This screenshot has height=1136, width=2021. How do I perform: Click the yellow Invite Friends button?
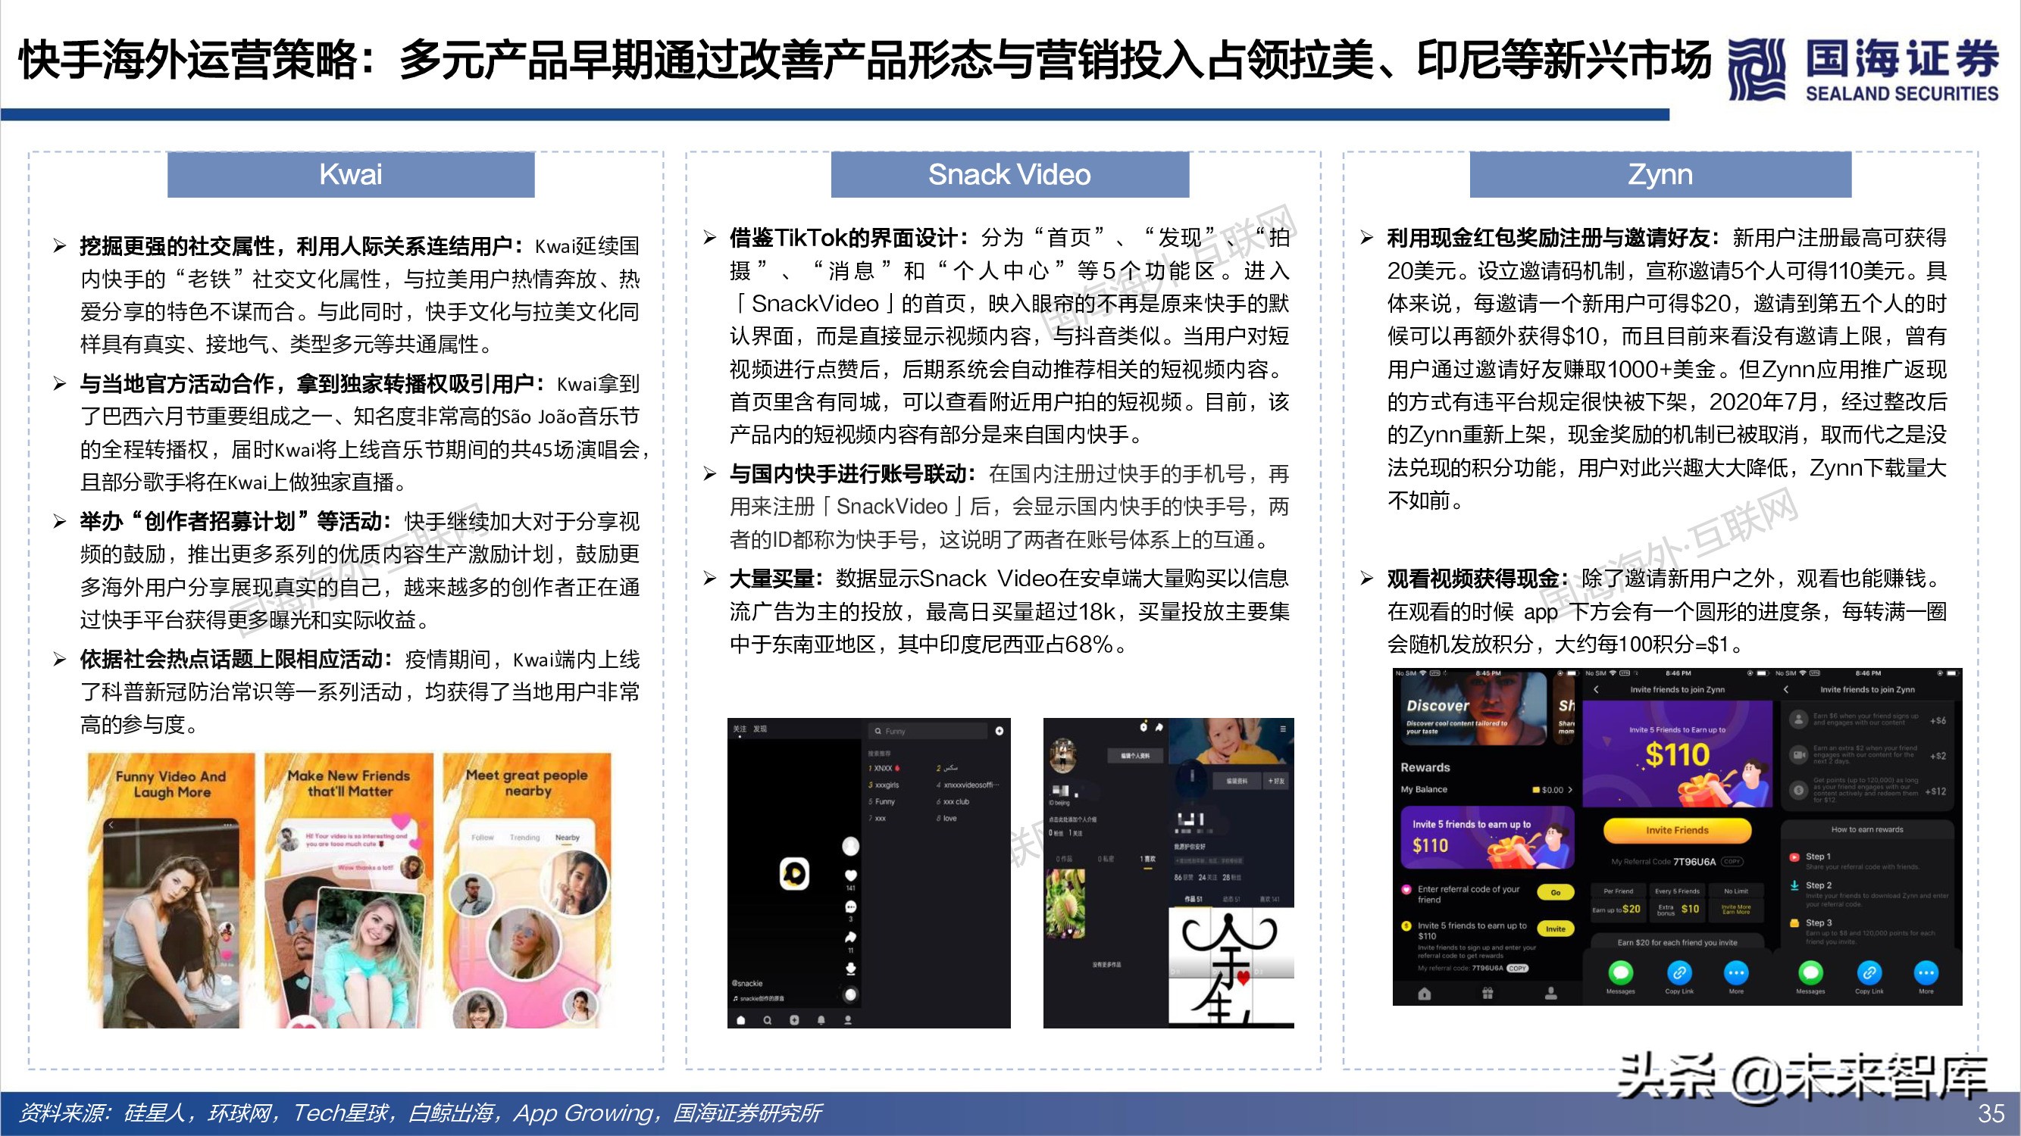[x=1678, y=831]
